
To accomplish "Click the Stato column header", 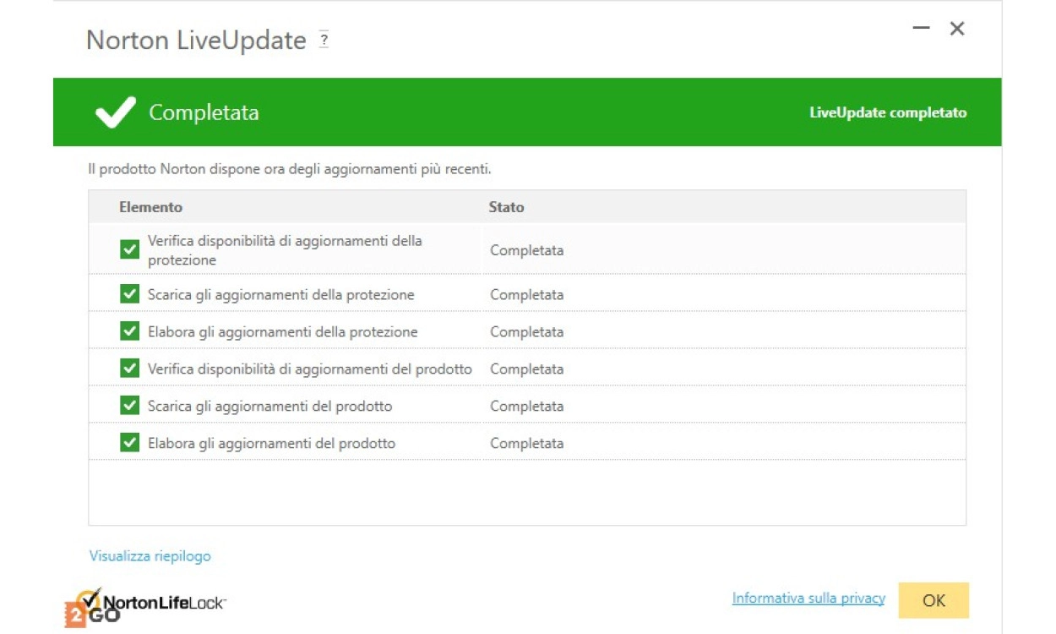I will point(506,207).
